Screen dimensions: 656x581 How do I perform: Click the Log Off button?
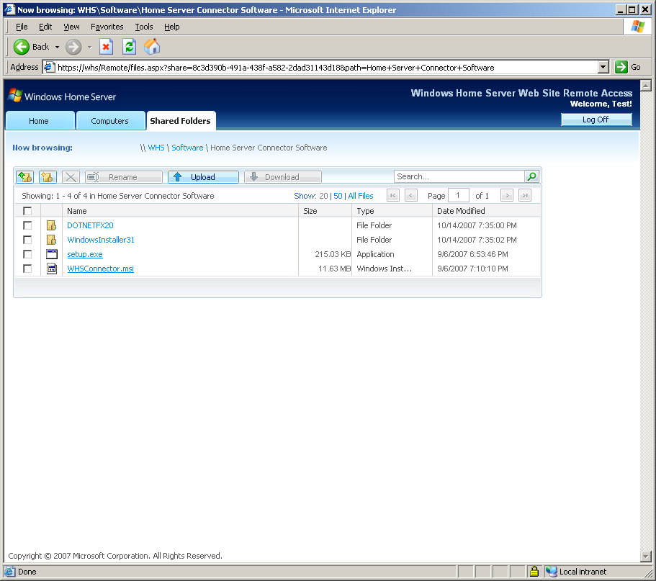pos(596,120)
